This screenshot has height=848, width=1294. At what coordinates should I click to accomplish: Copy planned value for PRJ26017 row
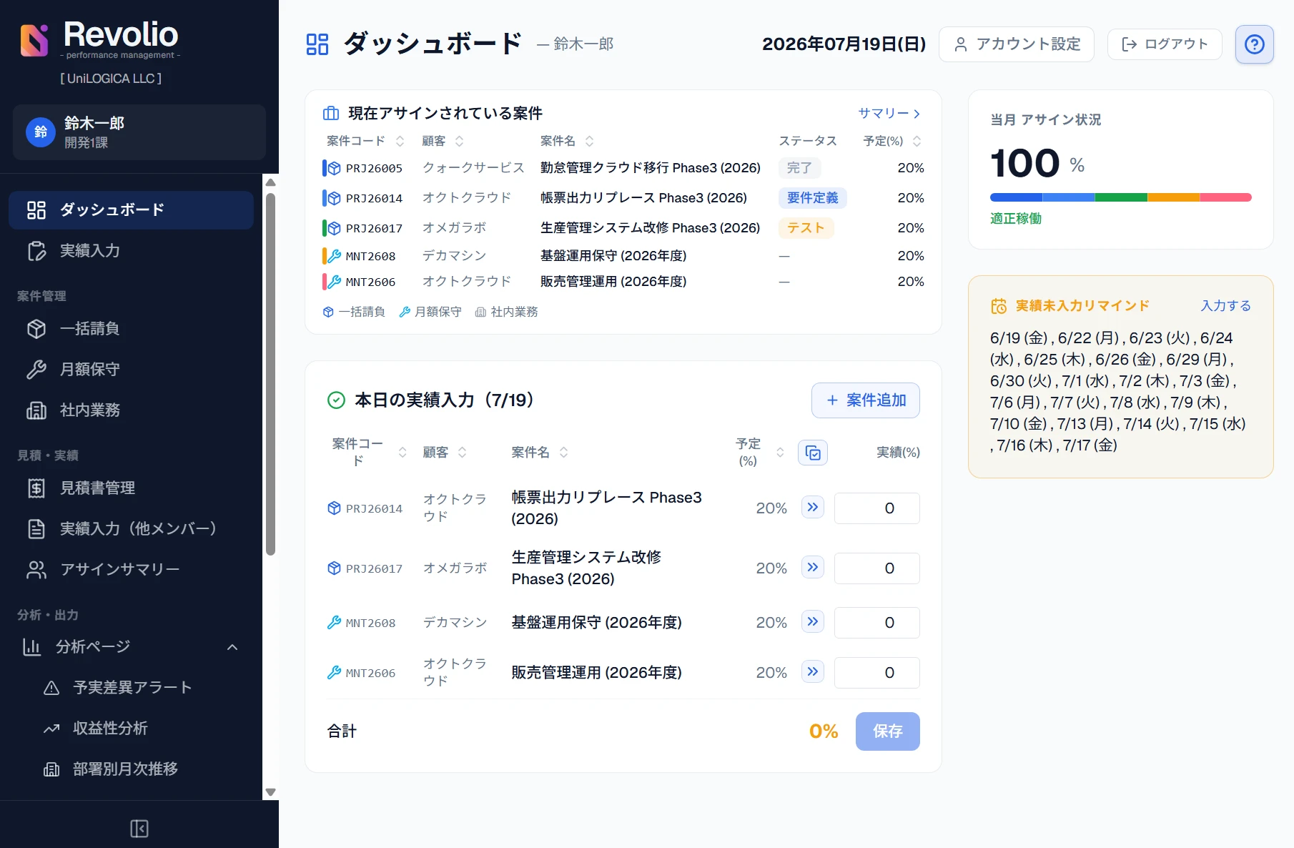pyautogui.click(x=813, y=568)
